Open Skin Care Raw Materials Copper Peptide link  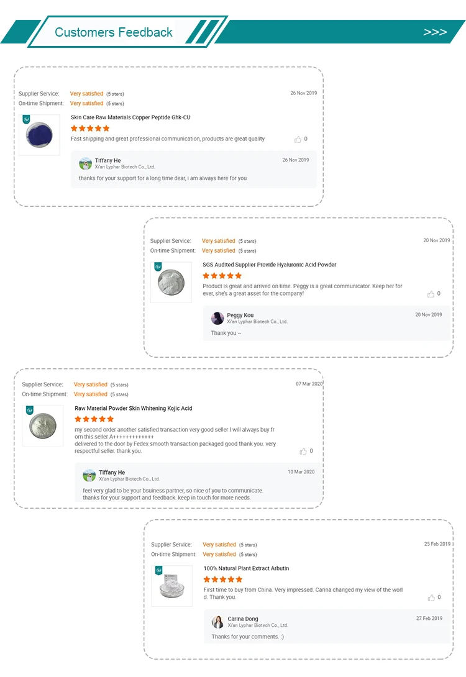click(x=130, y=117)
